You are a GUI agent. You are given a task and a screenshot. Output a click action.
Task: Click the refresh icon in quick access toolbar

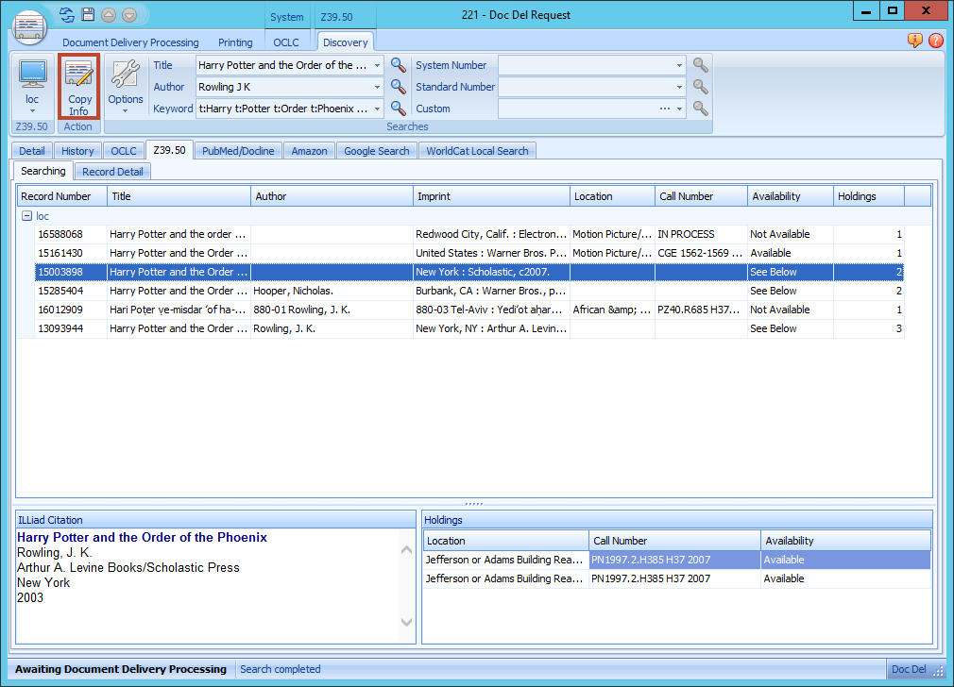[66, 14]
